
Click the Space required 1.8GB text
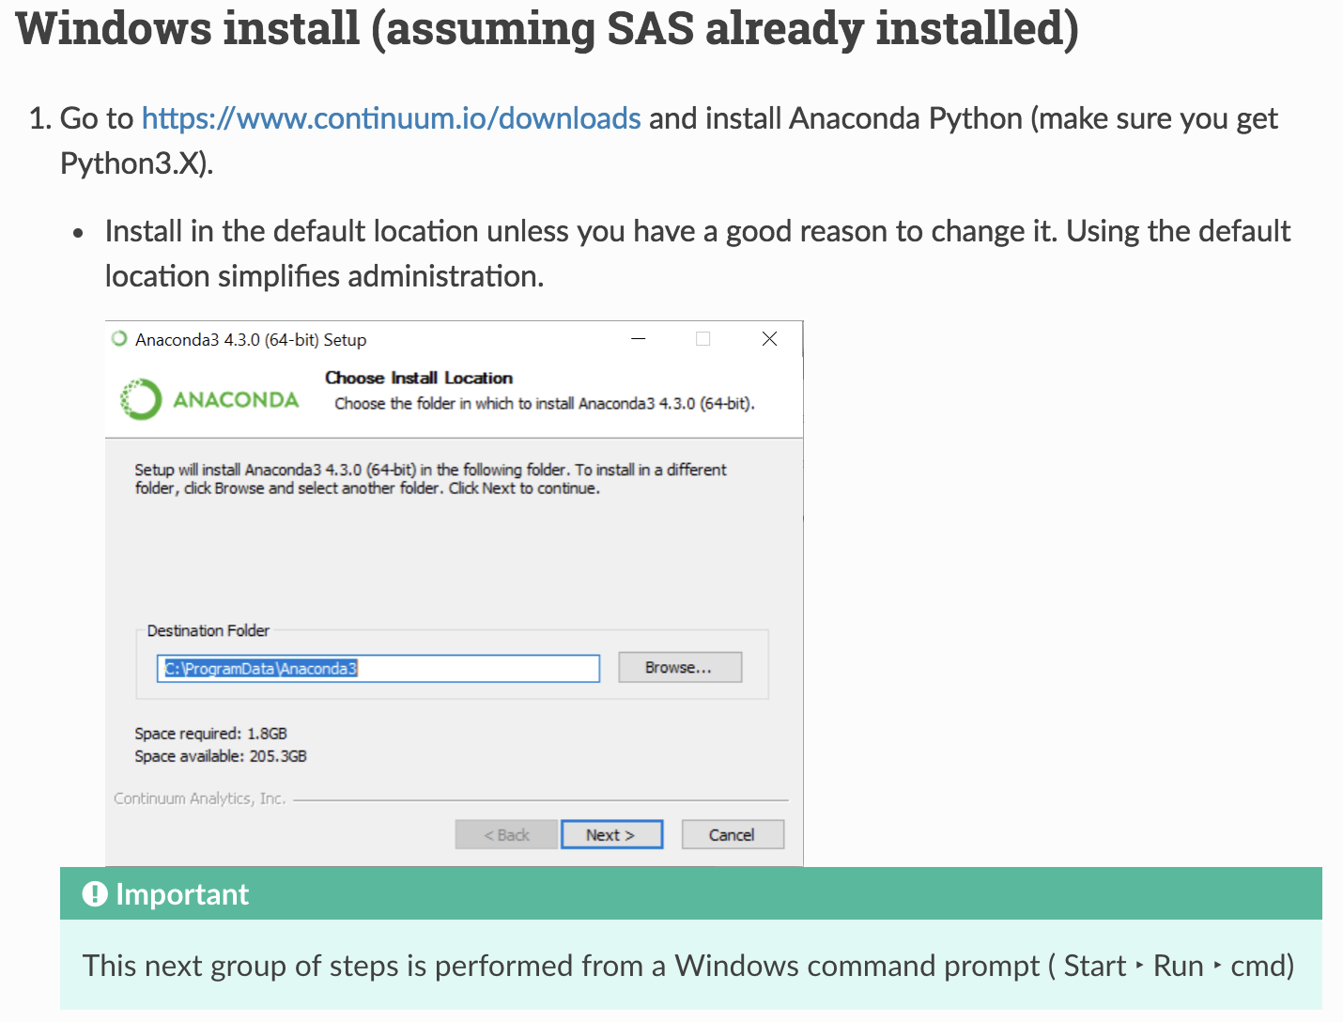pyautogui.click(x=210, y=734)
